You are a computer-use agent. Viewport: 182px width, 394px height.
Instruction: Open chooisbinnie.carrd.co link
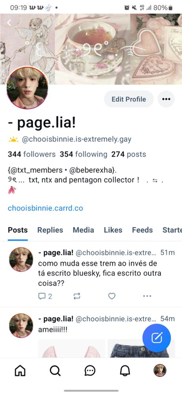click(45, 208)
